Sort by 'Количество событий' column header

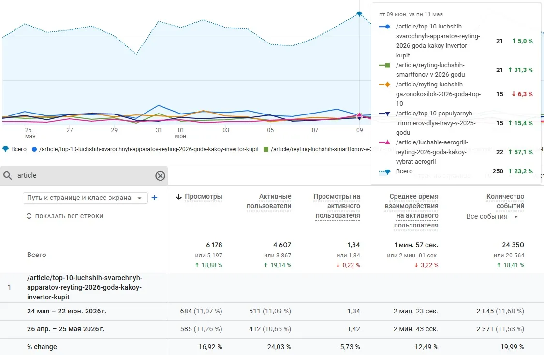505,201
